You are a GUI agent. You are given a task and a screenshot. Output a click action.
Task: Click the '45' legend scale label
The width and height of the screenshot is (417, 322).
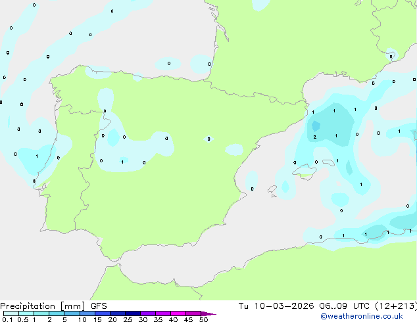point(188,319)
